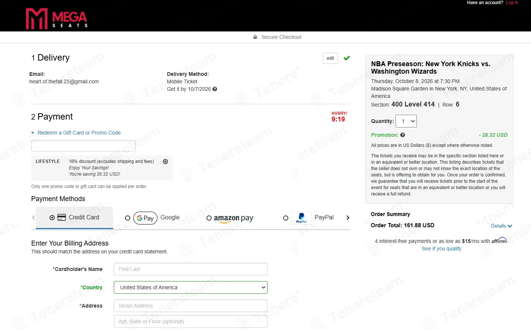Click the Cardholder's Name field
The height and width of the screenshot is (330, 531).
point(191,269)
